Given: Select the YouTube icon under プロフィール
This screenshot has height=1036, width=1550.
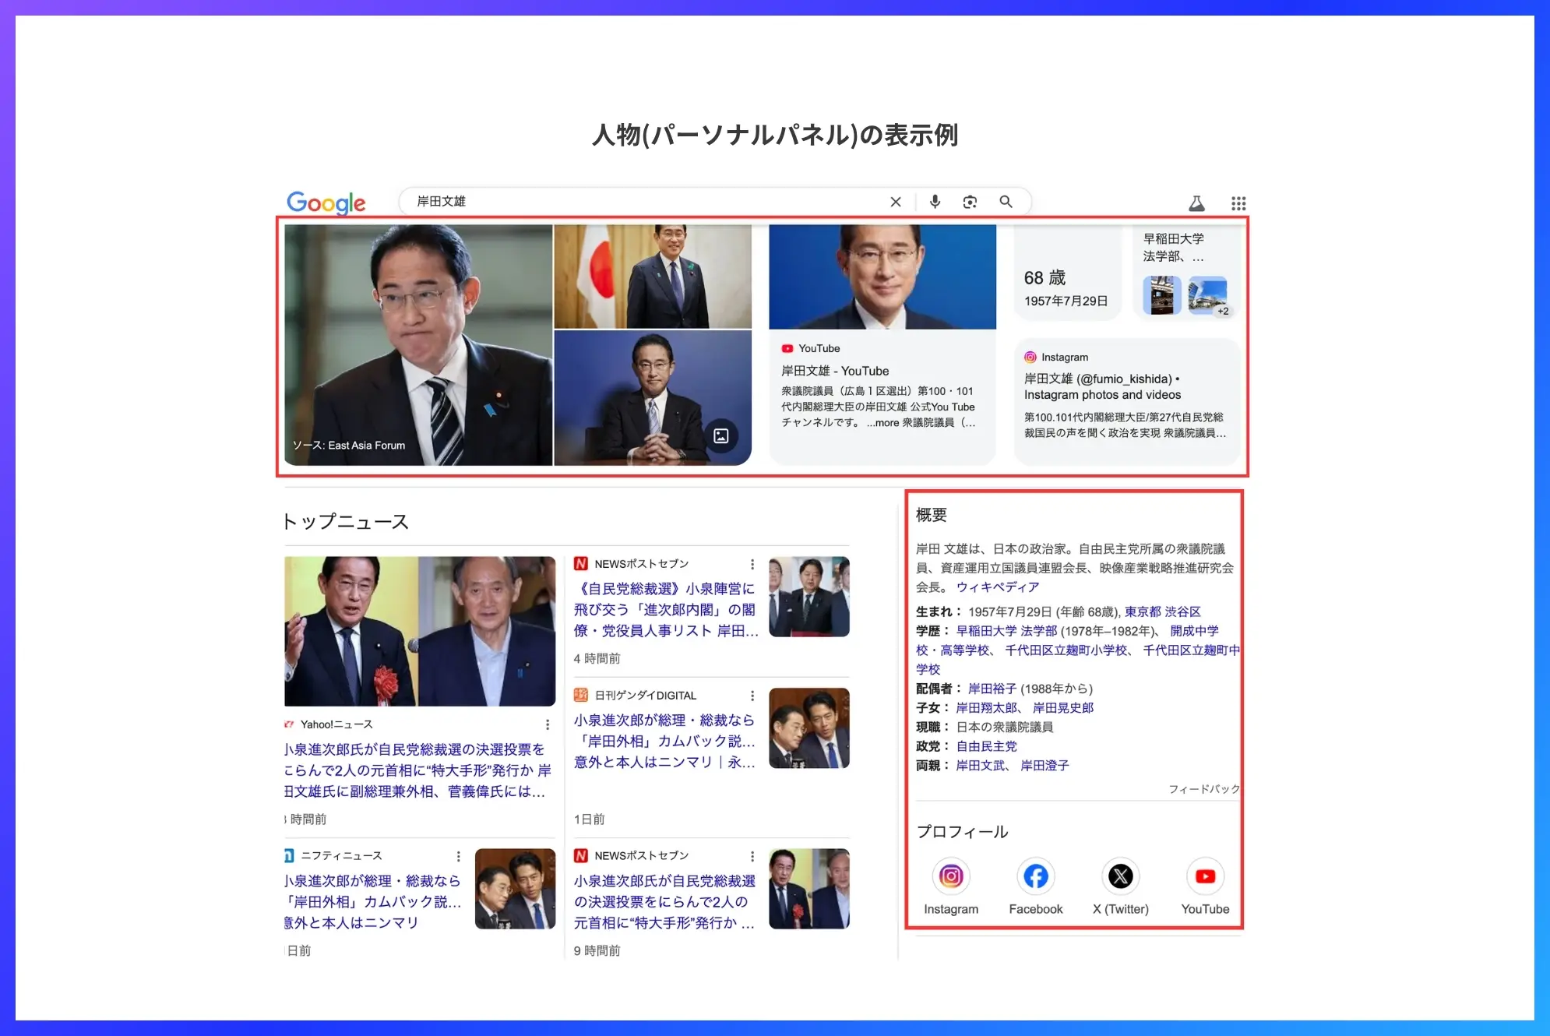Looking at the screenshot, I should pos(1204,876).
